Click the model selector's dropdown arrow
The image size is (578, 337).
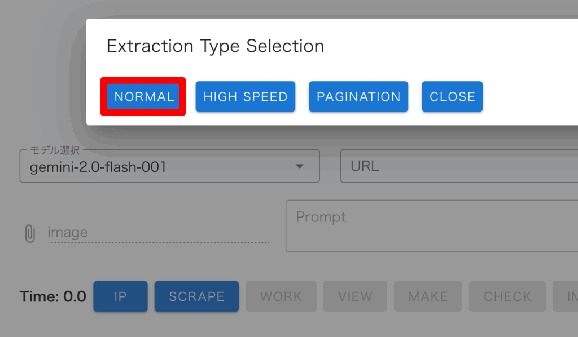point(300,167)
